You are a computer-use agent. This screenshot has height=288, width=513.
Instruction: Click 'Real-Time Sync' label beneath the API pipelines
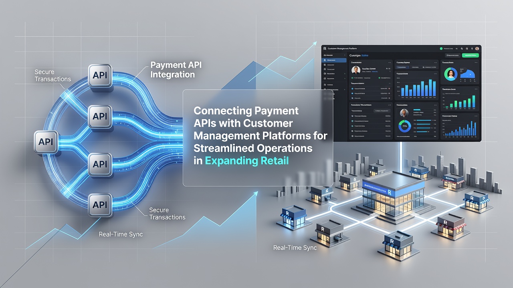(x=121, y=234)
